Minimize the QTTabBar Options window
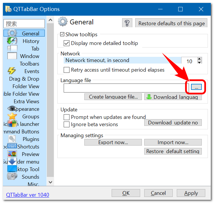 (x=160, y=9)
